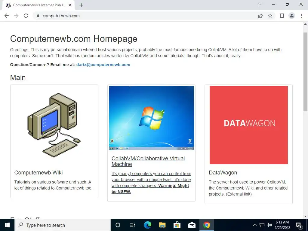Open Microsoft Edge from the taskbar
Image resolution: width=308 pixels, height=231 pixels.
coord(148,225)
